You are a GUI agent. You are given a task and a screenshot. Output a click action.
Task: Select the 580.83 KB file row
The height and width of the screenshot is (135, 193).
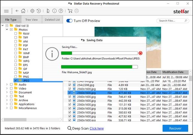point(128,112)
